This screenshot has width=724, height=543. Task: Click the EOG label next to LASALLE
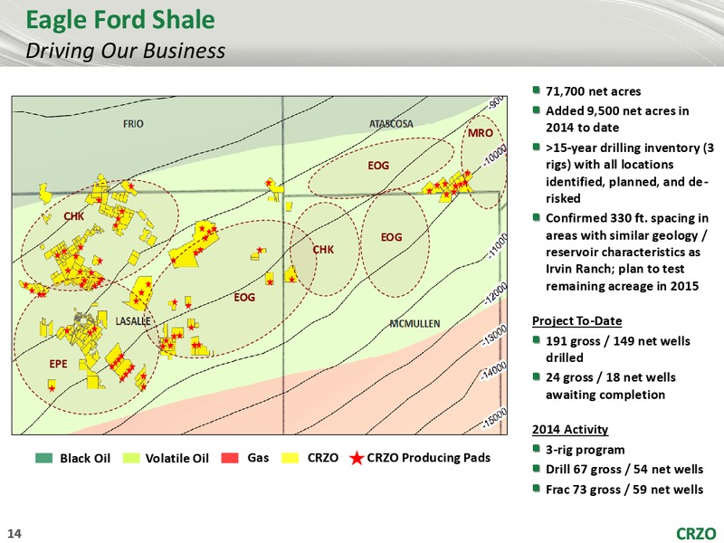244,298
